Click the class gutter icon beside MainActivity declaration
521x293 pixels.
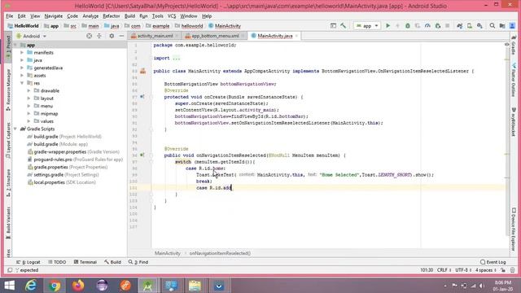pos(143,71)
